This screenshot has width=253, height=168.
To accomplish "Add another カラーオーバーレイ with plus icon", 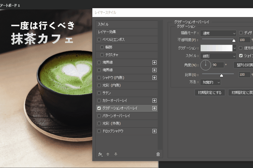I will (154, 101).
